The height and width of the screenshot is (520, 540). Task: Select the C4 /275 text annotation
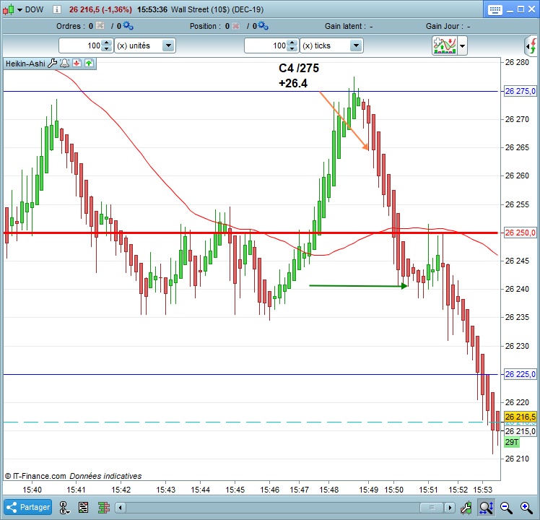click(x=299, y=68)
